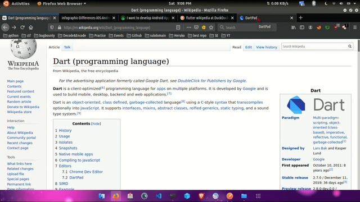This screenshot has width=360, height=202.
Task: Open the Firefox hamburger menu
Action: coord(355,27)
